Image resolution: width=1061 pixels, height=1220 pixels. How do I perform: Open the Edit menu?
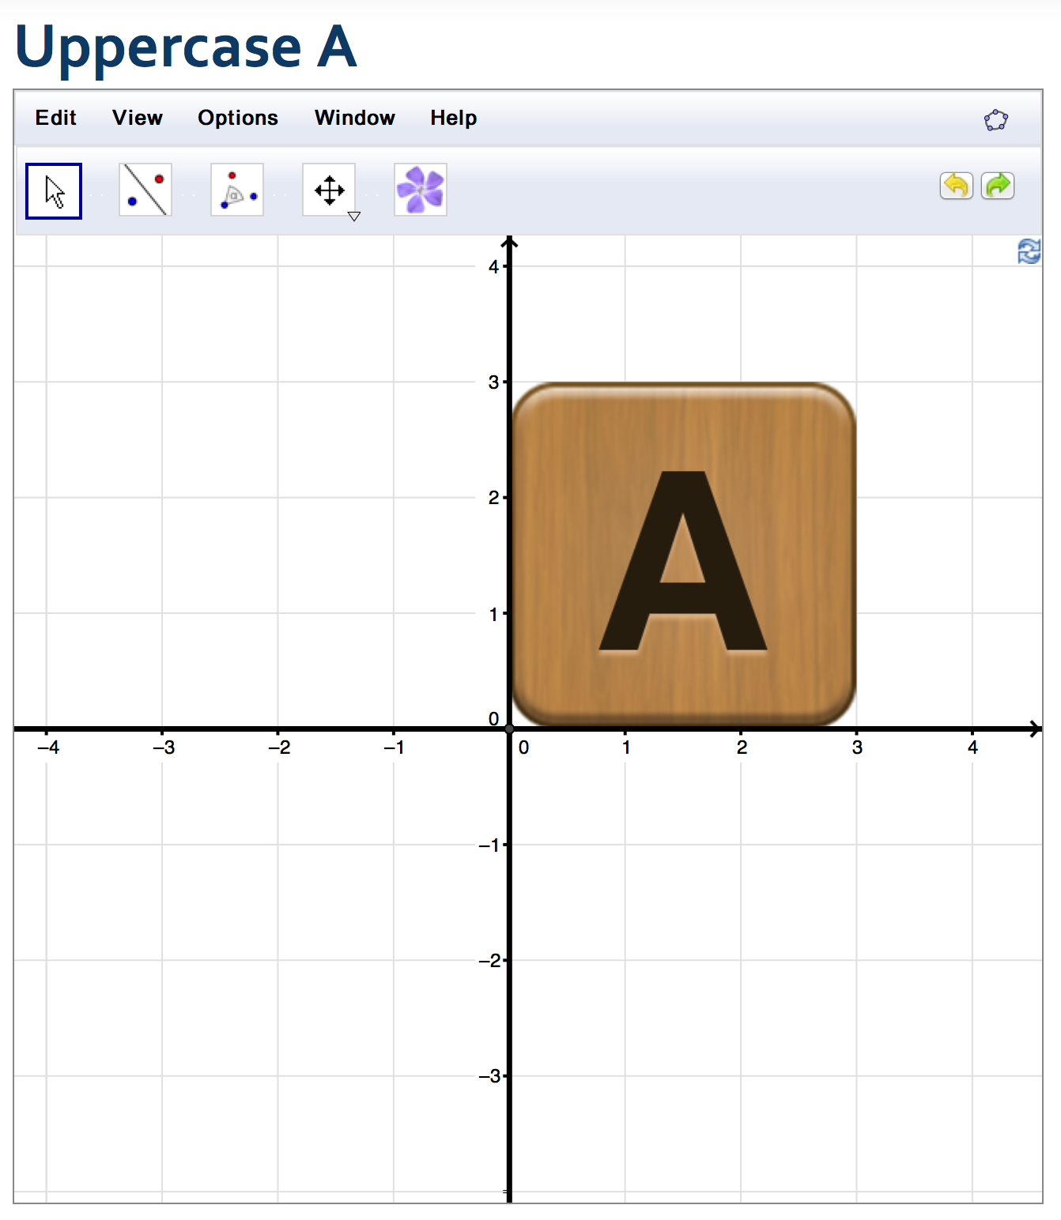pyautogui.click(x=55, y=117)
